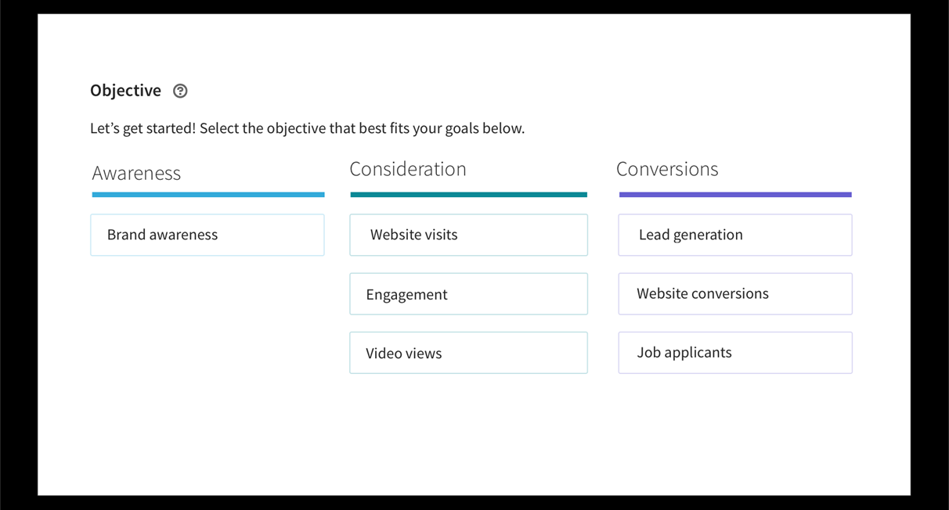Click the teal bar under Consideration
The width and height of the screenshot is (949, 510).
click(468, 194)
